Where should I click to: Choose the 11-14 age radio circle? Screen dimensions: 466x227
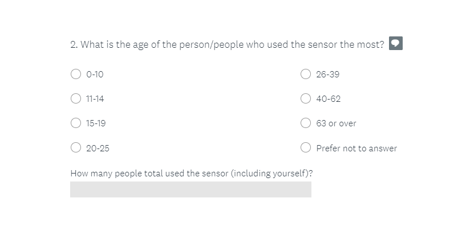pyautogui.click(x=76, y=98)
